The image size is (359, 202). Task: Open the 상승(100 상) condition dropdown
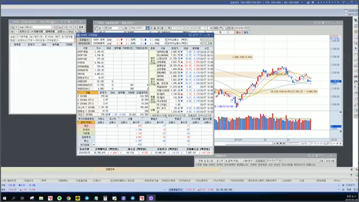tap(52, 27)
